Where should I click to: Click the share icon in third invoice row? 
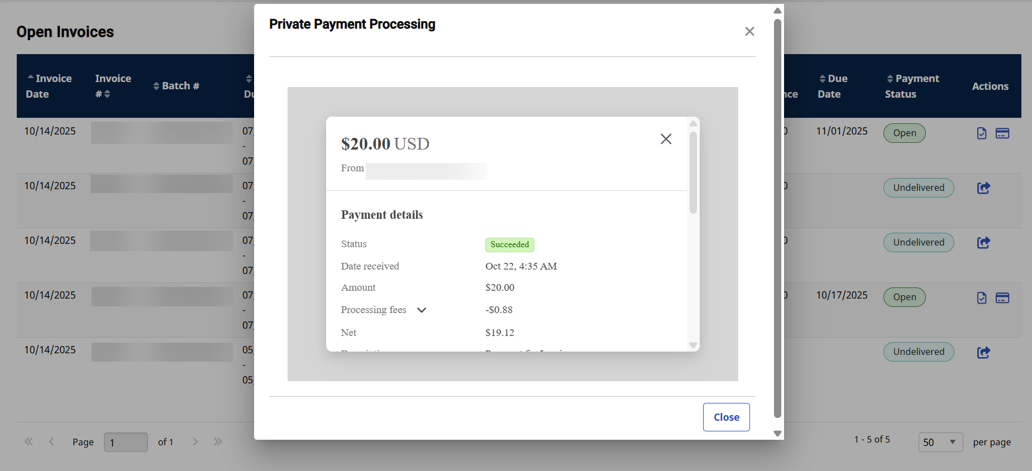pyautogui.click(x=983, y=243)
